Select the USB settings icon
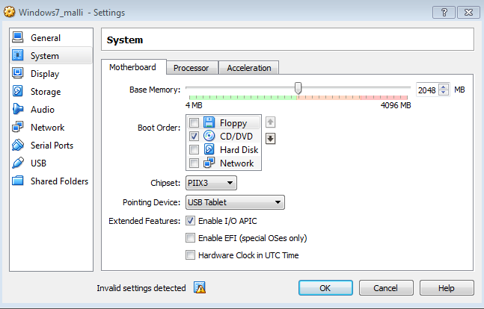 pos(18,163)
